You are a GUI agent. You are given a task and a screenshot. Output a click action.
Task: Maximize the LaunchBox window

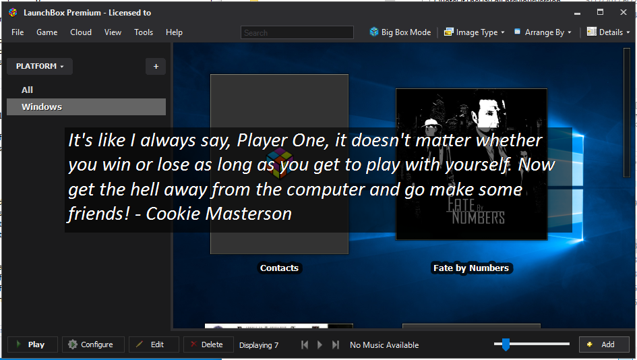coord(600,13)
